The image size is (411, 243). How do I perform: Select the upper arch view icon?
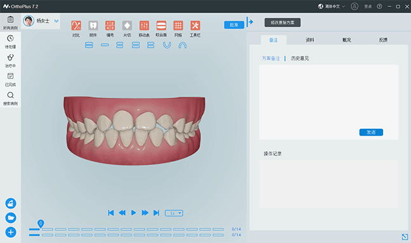[183, 45]
